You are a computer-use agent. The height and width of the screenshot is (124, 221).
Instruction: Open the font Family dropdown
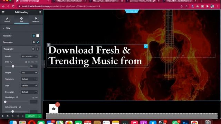[29, 56]
